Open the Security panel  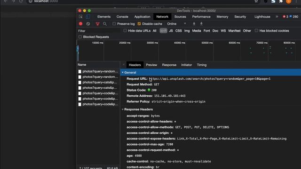click(x=240, y=17)
